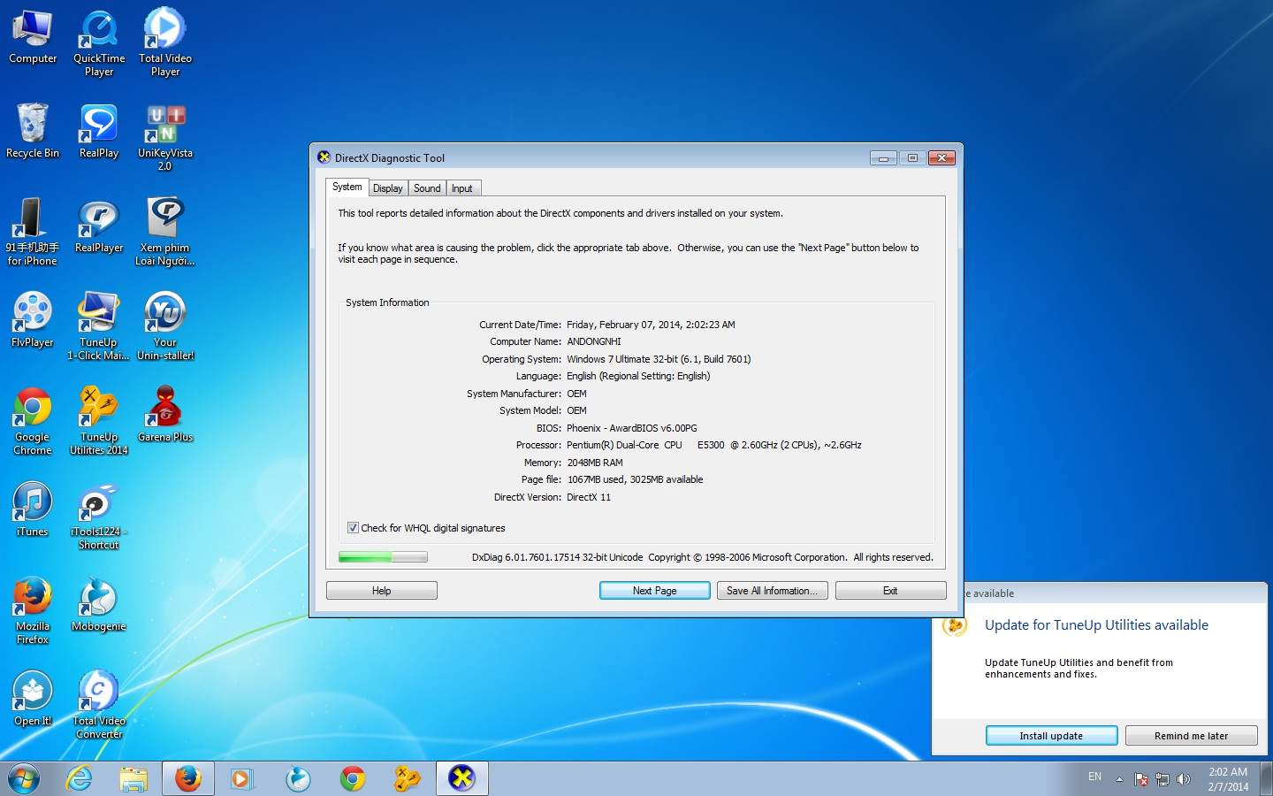Click the DirectX Diagnostic taskbar button
The width and height of the screenshot is (1273, 796).
point(461,778)
